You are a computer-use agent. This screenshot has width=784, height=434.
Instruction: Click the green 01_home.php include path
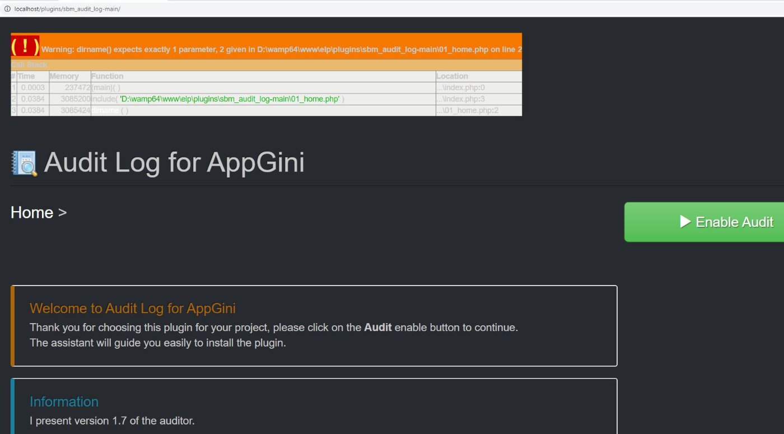[x=230, y=99]
